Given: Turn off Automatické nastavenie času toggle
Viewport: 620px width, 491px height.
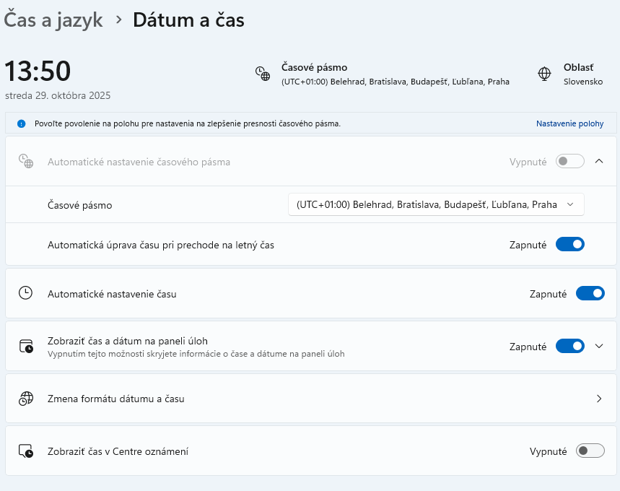Looking at the screenshot, I should click(x=590, y=293).
